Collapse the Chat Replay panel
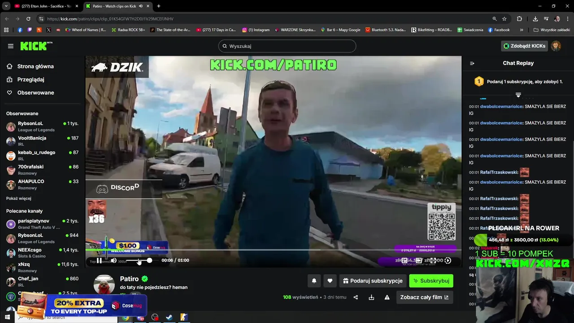574x323 pixels. (472, 63)
